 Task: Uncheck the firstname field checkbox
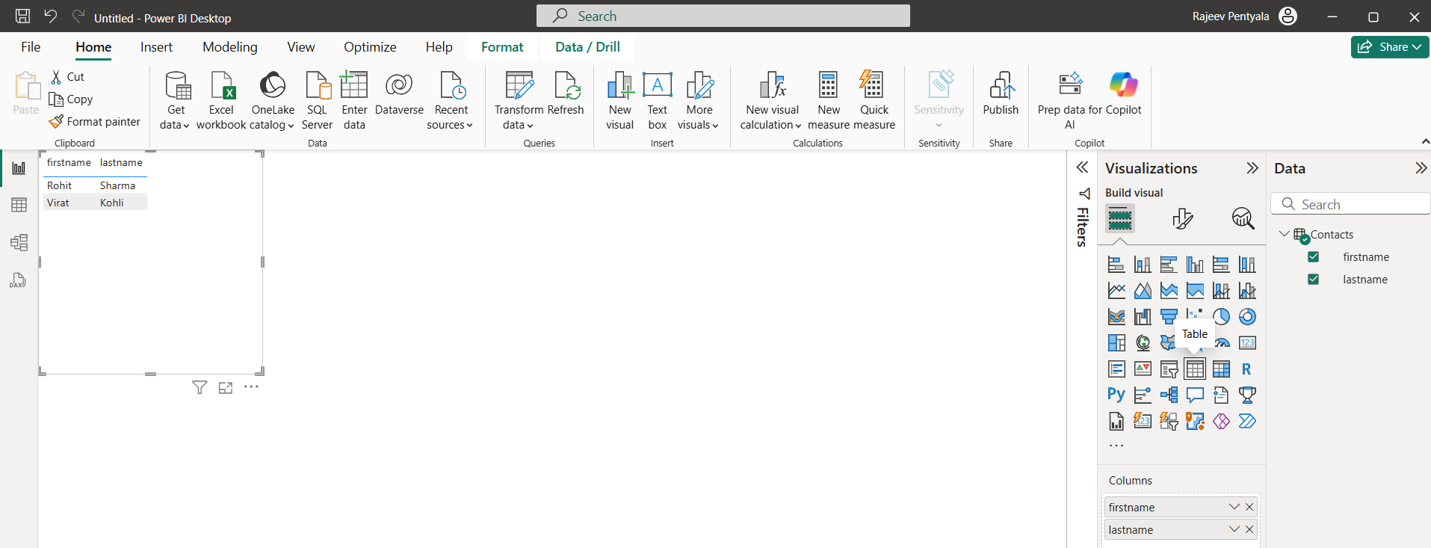click(x=1313, y=257)
